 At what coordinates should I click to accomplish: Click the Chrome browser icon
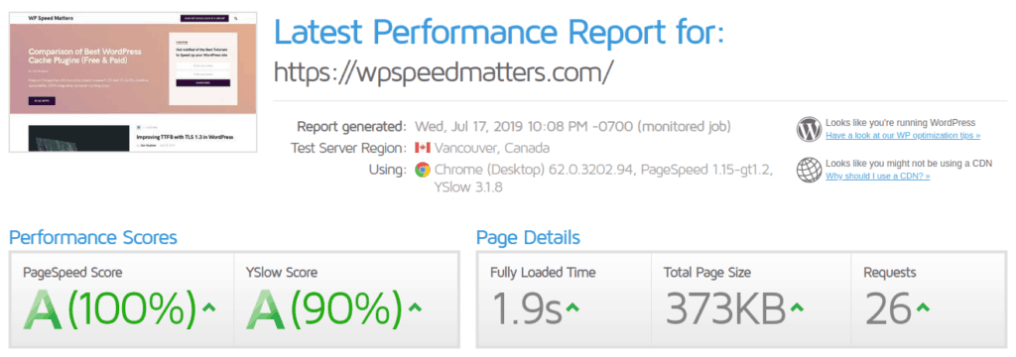(x=423, y=170)
